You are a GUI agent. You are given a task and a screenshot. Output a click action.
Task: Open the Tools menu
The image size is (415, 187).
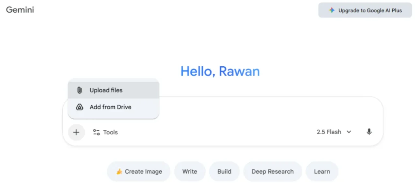pos(105,132)
